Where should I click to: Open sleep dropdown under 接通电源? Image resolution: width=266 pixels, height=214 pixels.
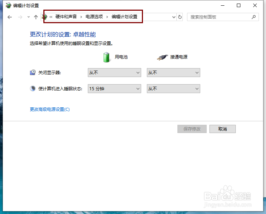174,88
